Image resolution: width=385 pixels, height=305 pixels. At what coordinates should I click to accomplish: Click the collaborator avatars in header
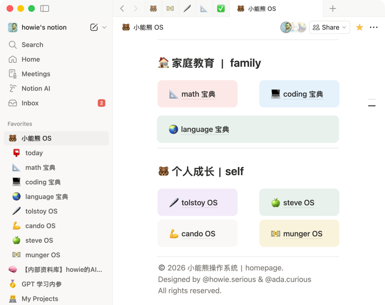tap(293, 27)
